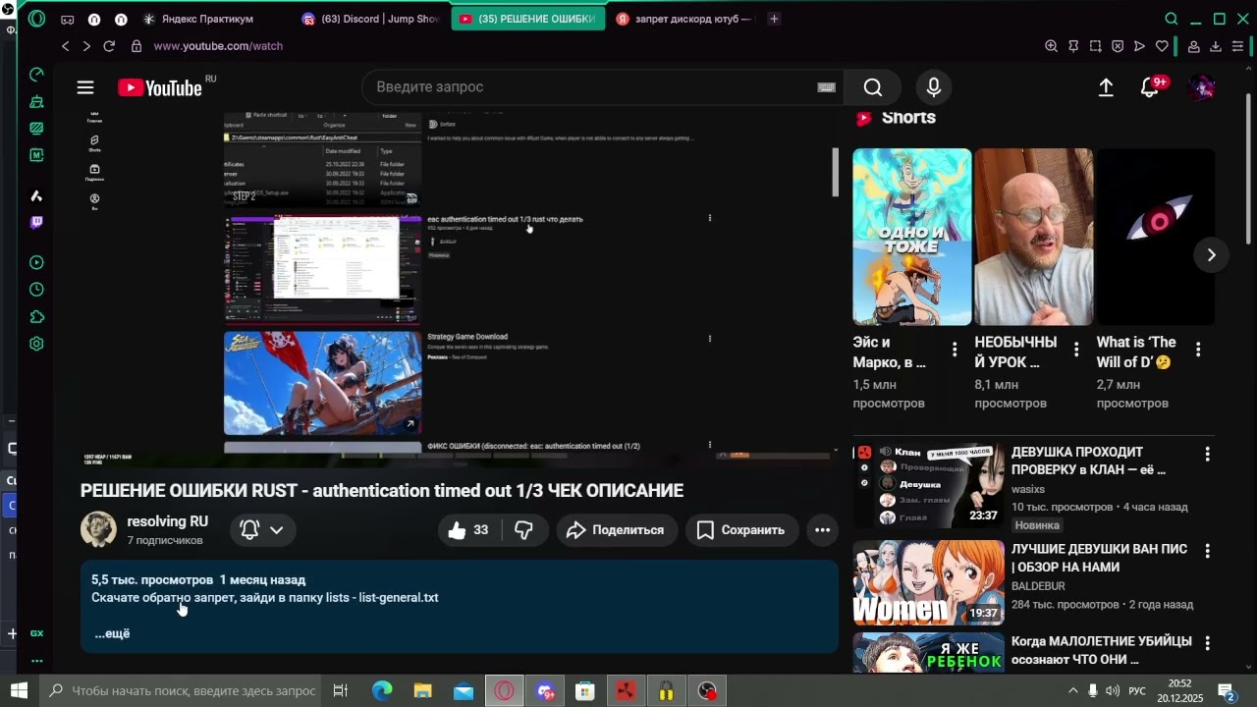Open 'ЛУЧШИЕ ДЕВУШКИ ВАН ПИС' video title

point(1099,558)
